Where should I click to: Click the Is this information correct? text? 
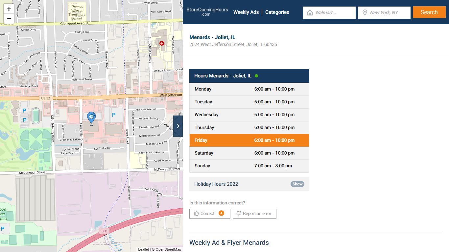pyautogui.click(x=217, y=203)
